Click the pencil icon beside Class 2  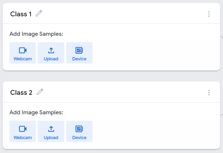click(x=40, y=92)
